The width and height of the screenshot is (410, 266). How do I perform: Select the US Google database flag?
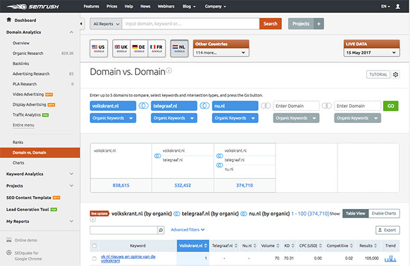pyautogui.click(x=99, y=48)
